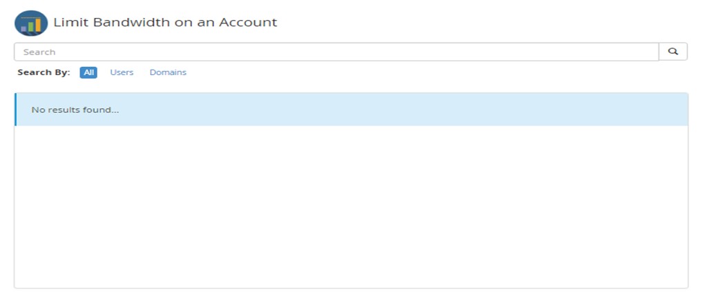Click the "Limit Bandwidth on an Account" heading
The width and height of the screenshot is (702, 299).
click(x=165, y=22)
